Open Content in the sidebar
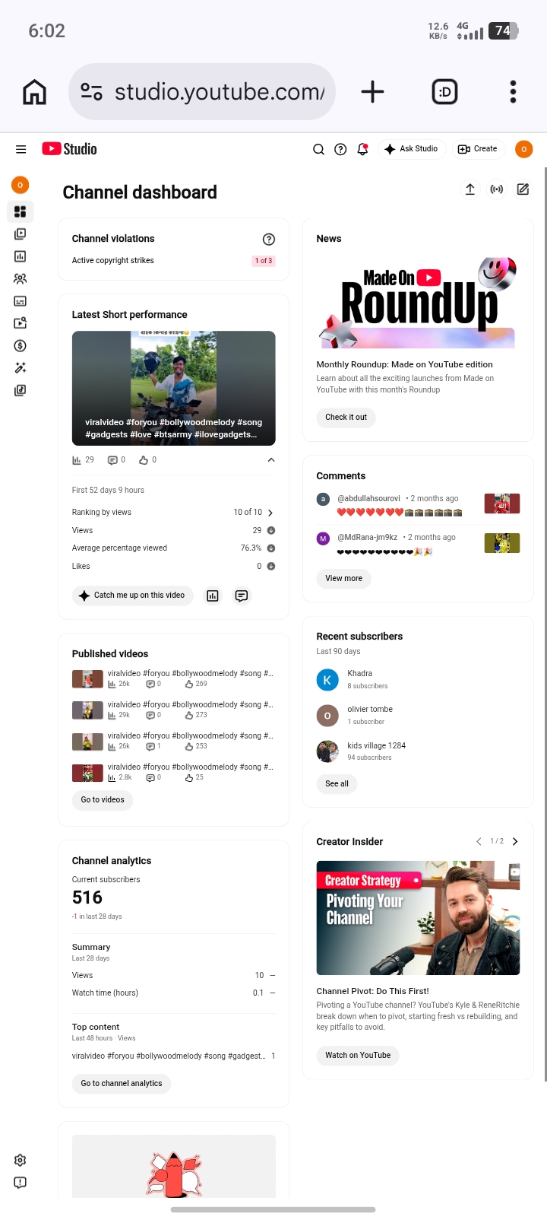 point(21,234)
